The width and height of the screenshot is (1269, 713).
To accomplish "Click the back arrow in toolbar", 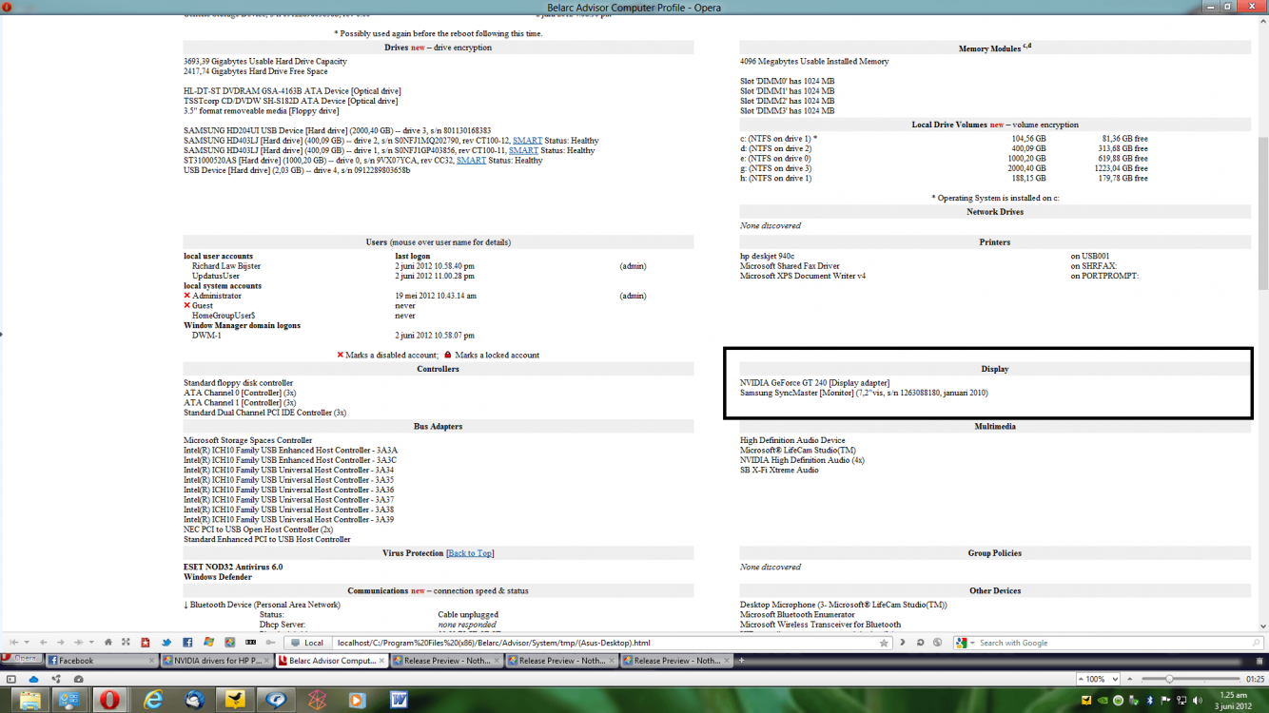I will tap(43, 643).
